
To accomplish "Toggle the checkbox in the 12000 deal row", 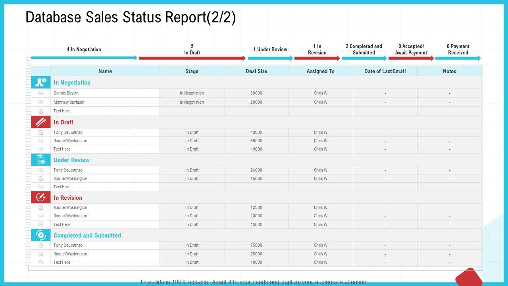I will [41, 207].
